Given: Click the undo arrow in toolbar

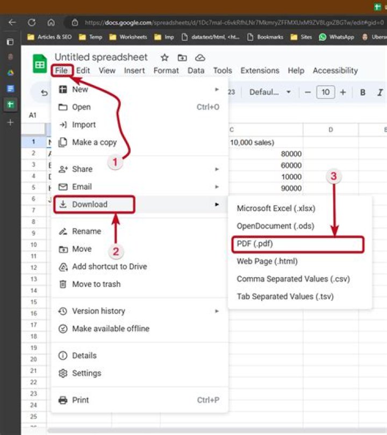Looking at the screenshot, I should [x=44, y=93].
